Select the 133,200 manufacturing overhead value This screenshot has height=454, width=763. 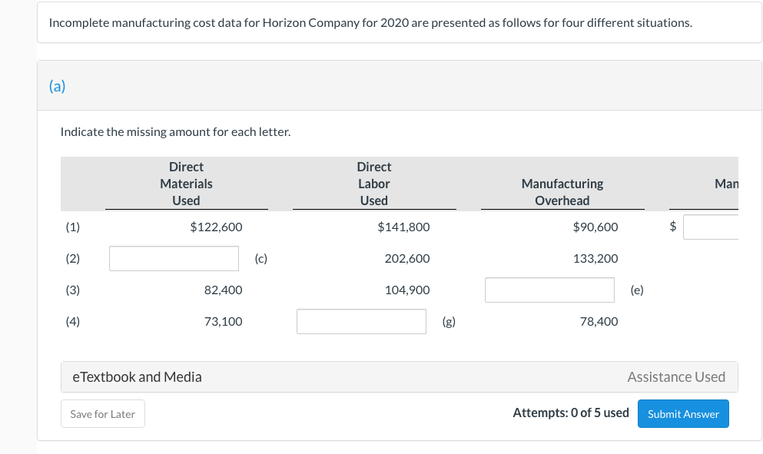click(595, 259)
